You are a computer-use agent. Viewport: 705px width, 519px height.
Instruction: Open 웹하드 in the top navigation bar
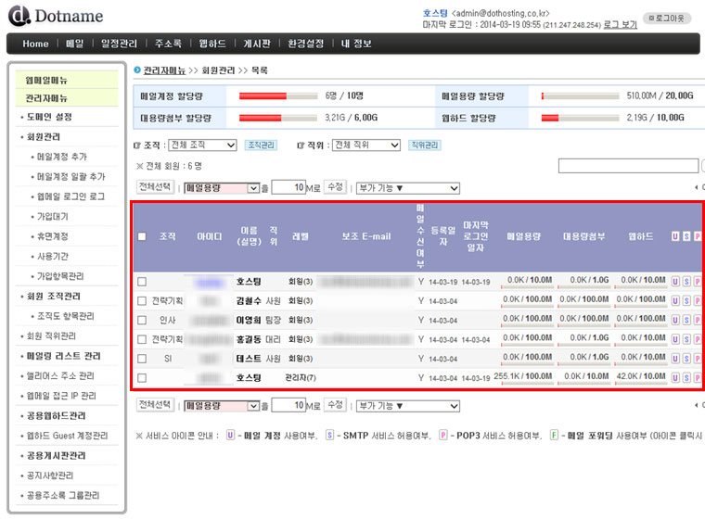point(212,44)
